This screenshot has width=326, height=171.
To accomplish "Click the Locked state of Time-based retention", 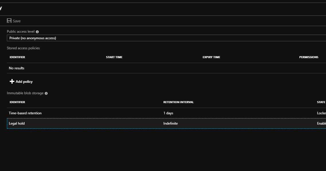I will pos(321,113).
